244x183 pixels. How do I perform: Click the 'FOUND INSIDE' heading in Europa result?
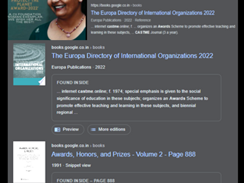(73, 83)
